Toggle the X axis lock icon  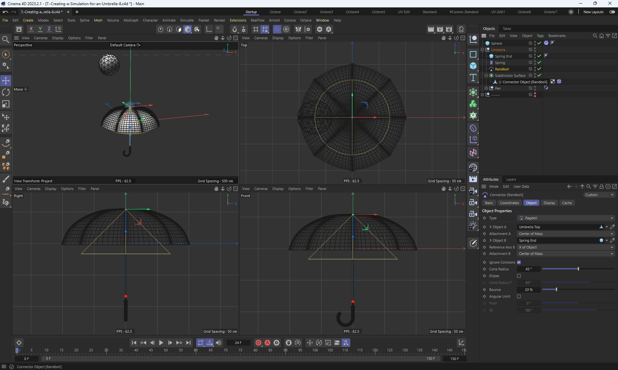tap(31, 29)
